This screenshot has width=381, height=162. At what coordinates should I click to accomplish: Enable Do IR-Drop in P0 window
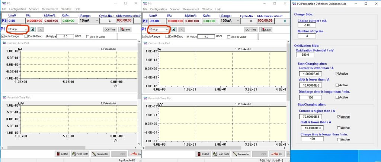26,36
